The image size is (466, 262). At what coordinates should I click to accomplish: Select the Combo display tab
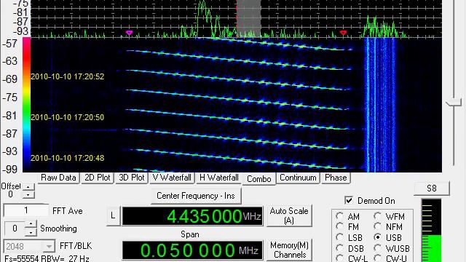click(x=259, y=179)
